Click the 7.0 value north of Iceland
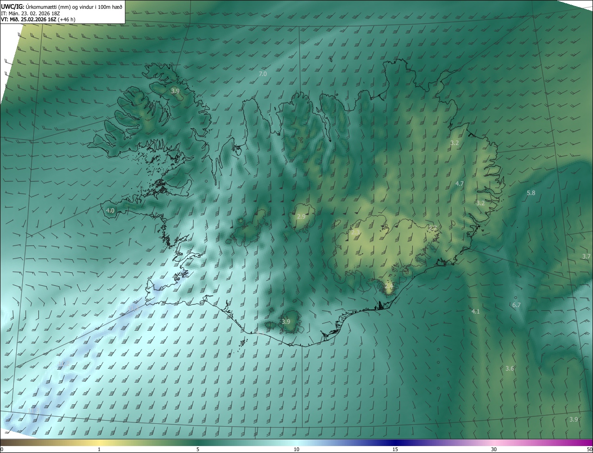Screen dimensions: 593x453 263,74
